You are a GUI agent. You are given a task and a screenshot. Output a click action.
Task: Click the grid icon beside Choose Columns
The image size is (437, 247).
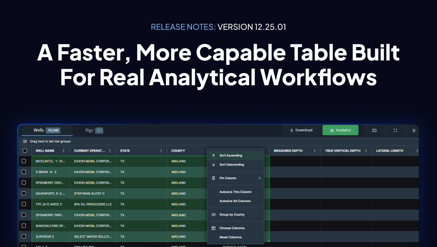213,228
